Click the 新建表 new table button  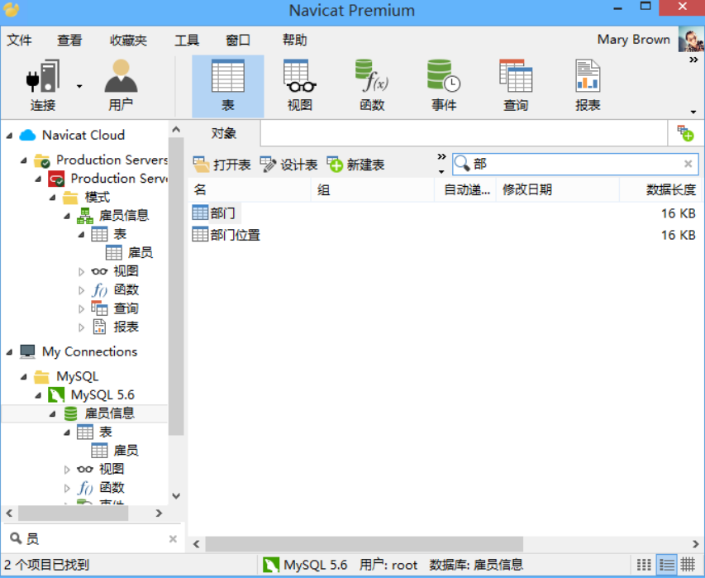point(355,165)
